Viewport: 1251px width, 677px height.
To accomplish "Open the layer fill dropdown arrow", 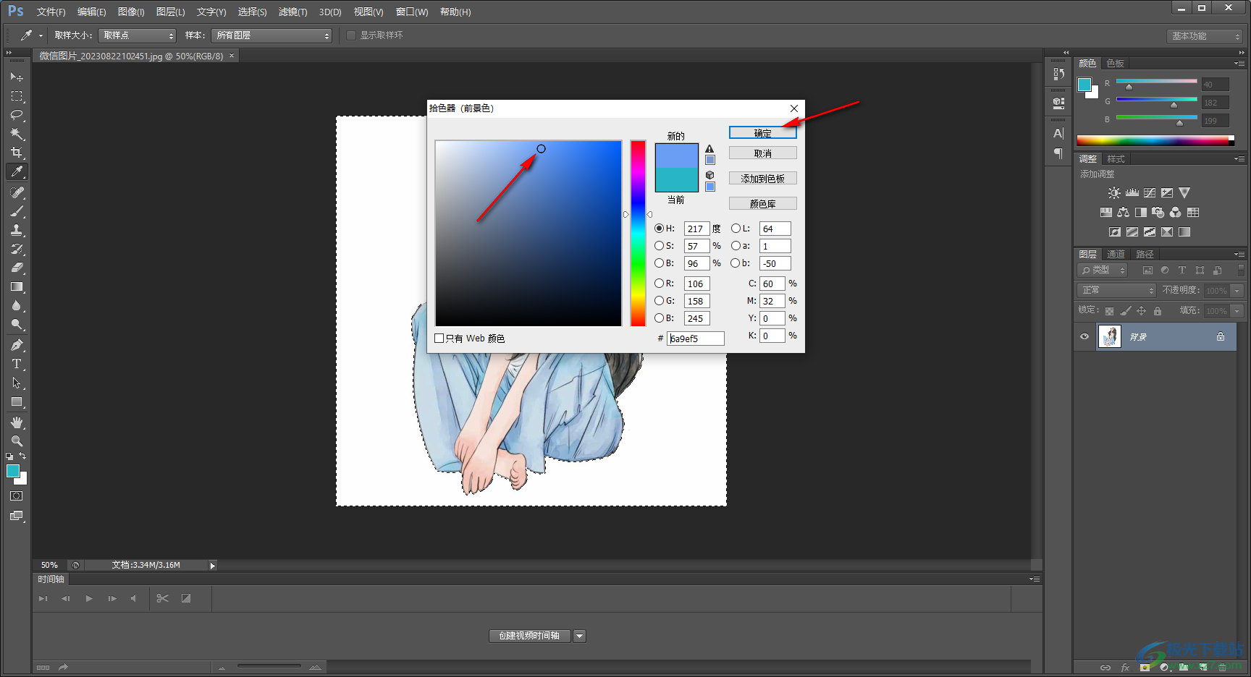I will point(1237,311).
